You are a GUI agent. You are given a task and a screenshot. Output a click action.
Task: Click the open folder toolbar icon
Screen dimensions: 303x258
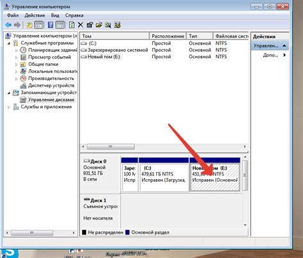(x=99, y=25)
